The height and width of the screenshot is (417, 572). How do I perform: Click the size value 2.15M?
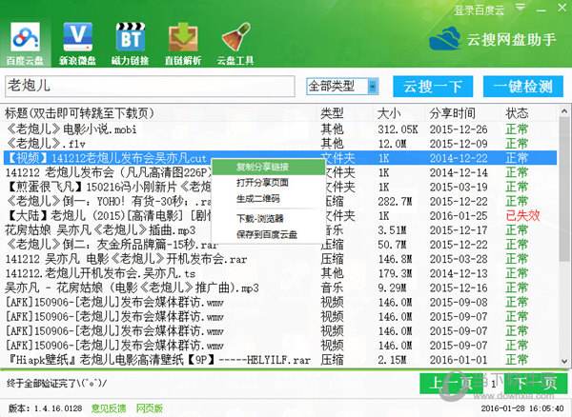tap(392, 360)
